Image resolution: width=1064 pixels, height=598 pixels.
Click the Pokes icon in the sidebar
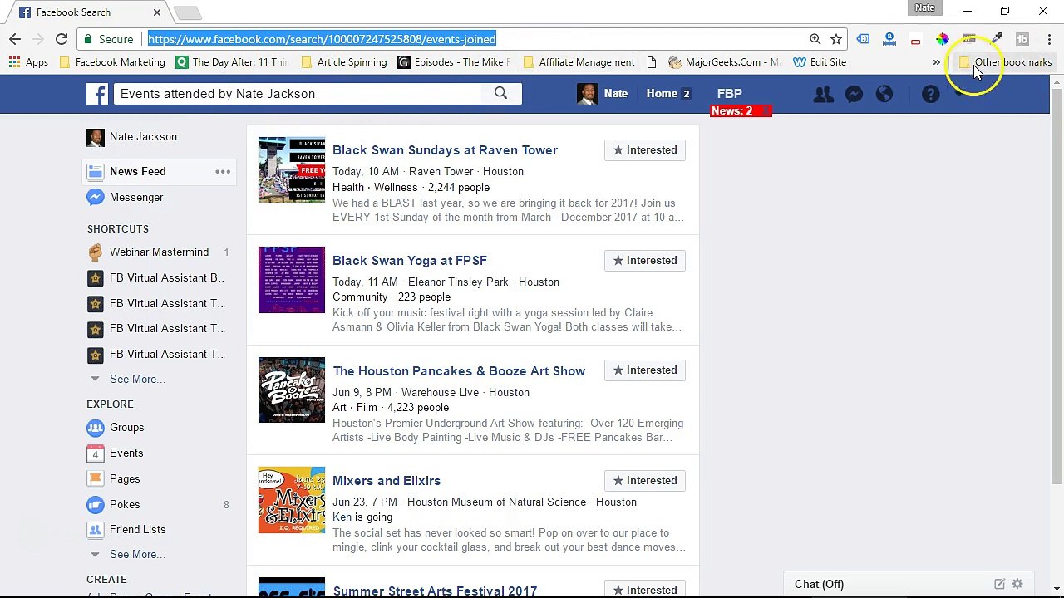click(96, 505)
